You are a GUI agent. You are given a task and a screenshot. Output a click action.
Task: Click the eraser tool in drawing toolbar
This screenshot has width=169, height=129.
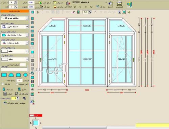pyautogui.click(x=74, y=12)
